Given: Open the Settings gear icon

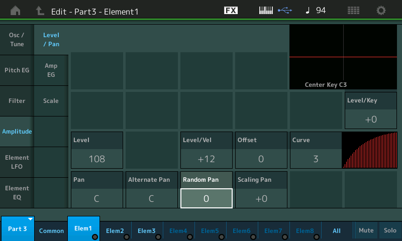Looking at the screenshot, I should click(381, 11).
